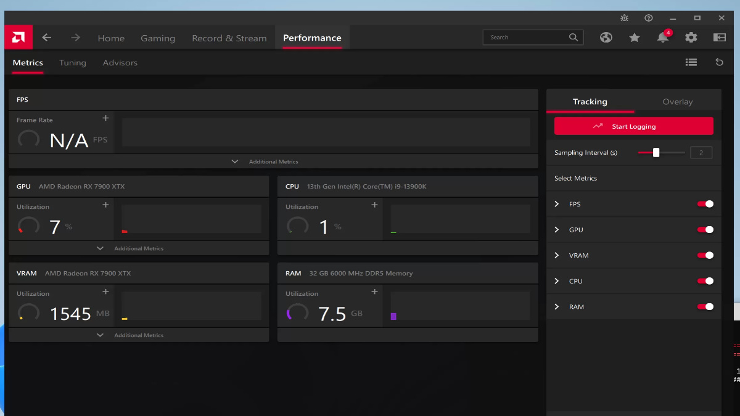The height and width of the screenshot is (416, 740).
Task: Expand GPU row in Select Metrics
Action: (557, 230)
